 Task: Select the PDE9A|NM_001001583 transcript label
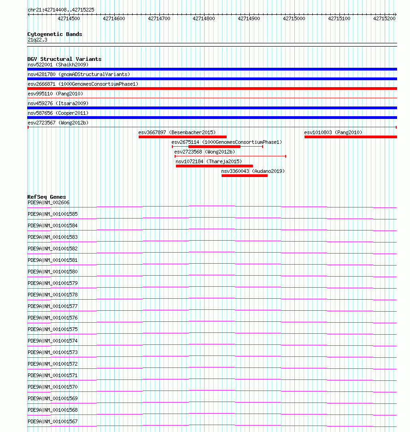tap(53, 237)
